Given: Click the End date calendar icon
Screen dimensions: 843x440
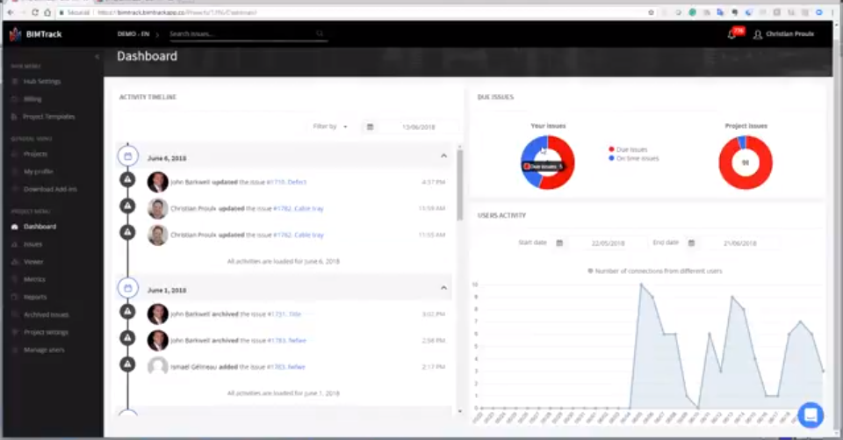Looking at the screenshot, I should pos(691,242).
